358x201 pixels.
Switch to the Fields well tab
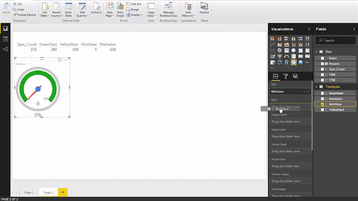[275, 76]
